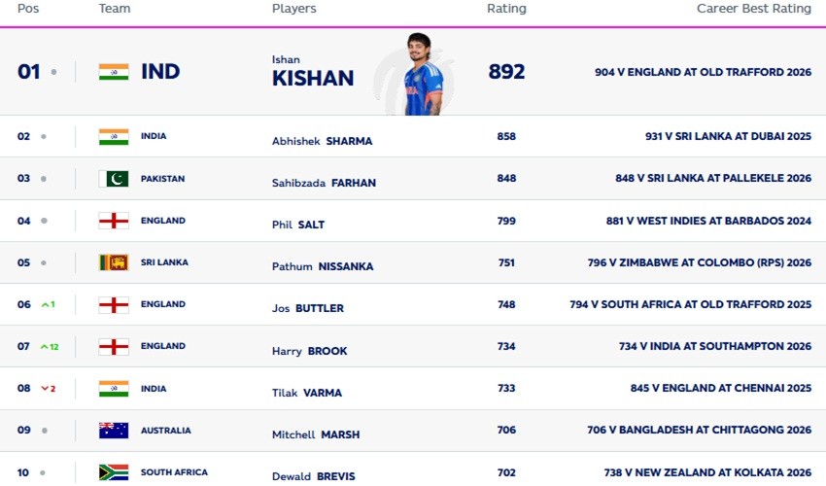826x486 pixels.
Task: Click India flag in Tilak Varma row
Action: click(x=114, y=389)
